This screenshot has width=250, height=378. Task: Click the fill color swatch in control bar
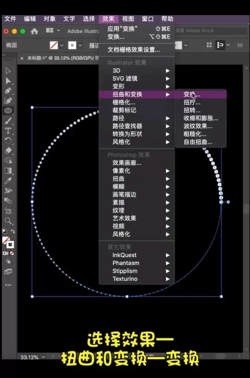pyautogui.click(x=54, y=45)
